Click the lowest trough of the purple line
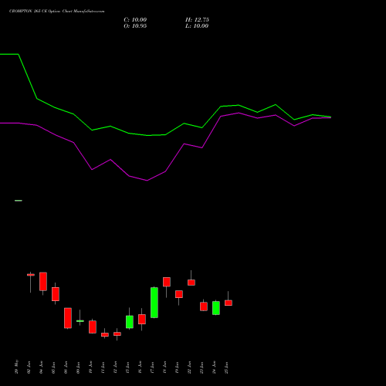Image resolution: width=386 pixels, height=386 pixels. 147,181
